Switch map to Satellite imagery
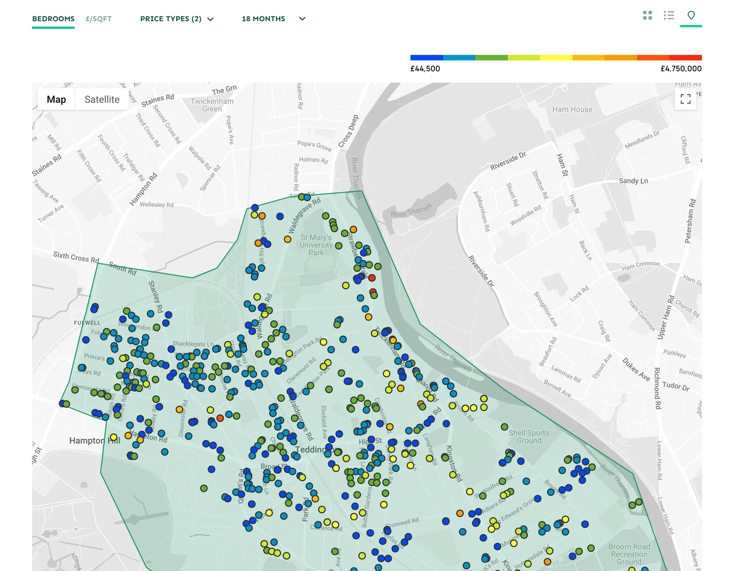Screen dimensions: 734x571 pyautogui.click(x=102, y=100)
